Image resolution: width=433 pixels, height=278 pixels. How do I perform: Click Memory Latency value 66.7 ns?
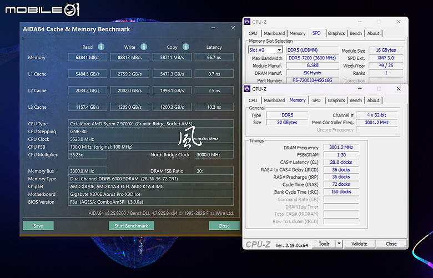tap(214, 57)
